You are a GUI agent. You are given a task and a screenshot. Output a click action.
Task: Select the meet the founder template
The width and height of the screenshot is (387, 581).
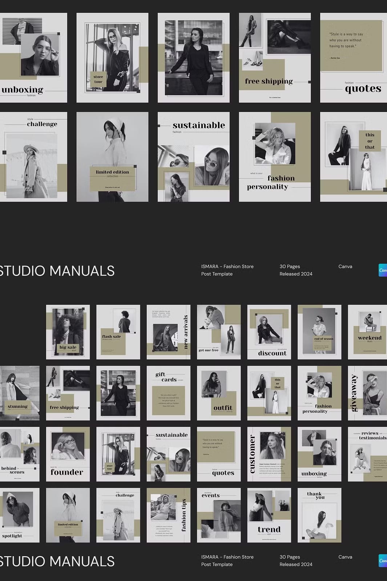tap(68, 454)
